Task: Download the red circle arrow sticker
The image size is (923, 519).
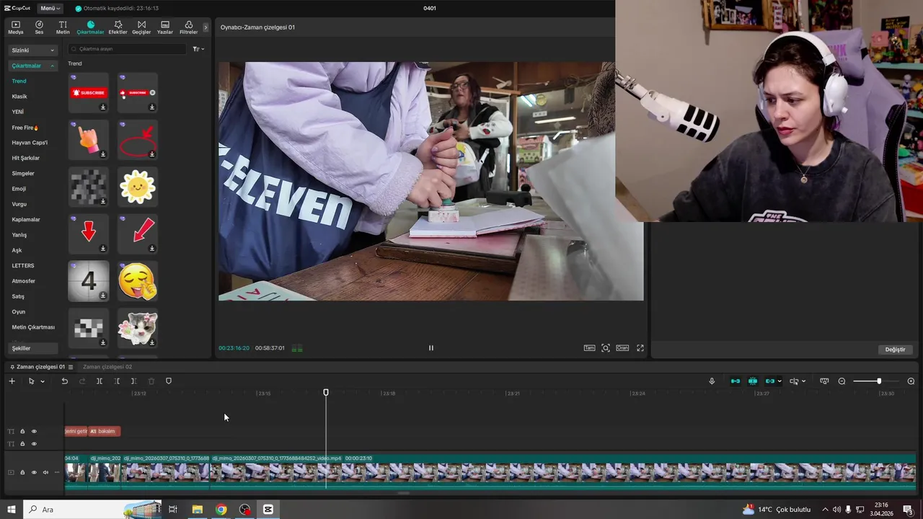Action: coord(152,154)
